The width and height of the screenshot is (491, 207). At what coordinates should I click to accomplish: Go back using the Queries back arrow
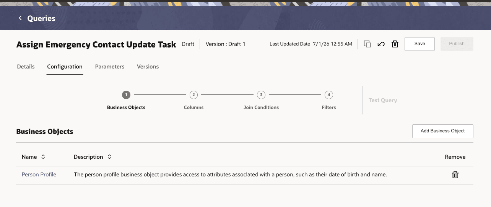(20, 18)
